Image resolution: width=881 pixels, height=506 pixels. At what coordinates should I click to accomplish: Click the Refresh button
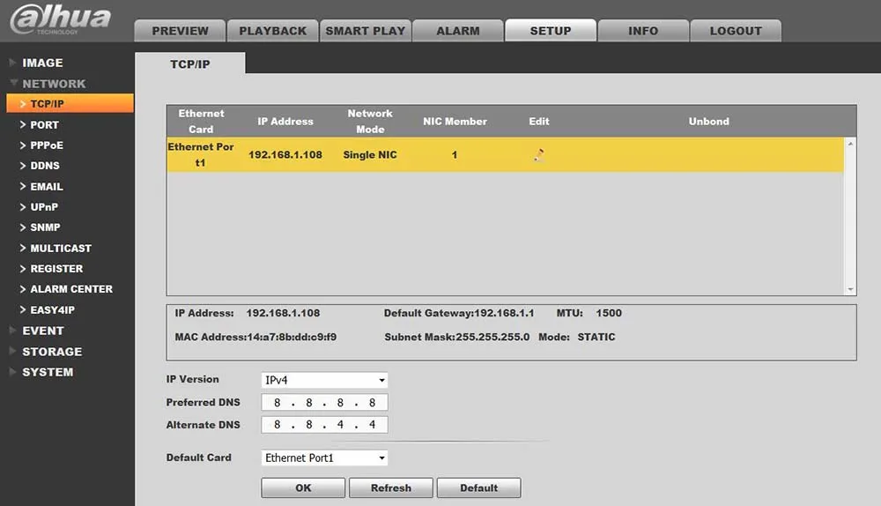391,488
